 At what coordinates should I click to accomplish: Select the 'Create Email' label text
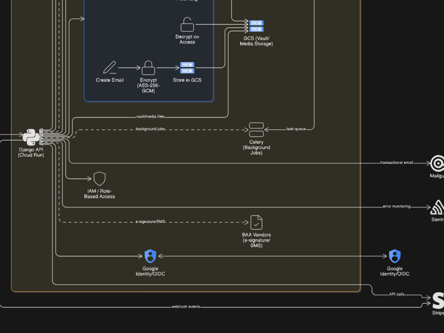110,80
